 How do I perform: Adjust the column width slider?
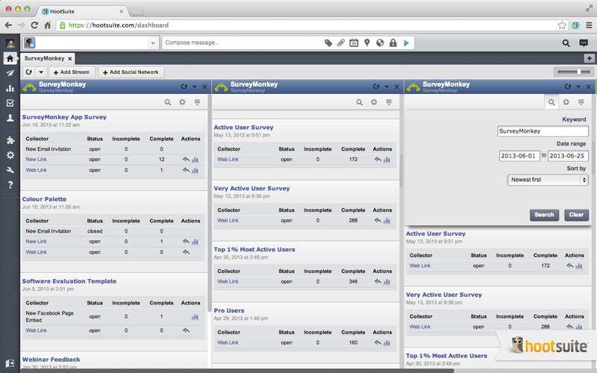click(x=579, y=72)
